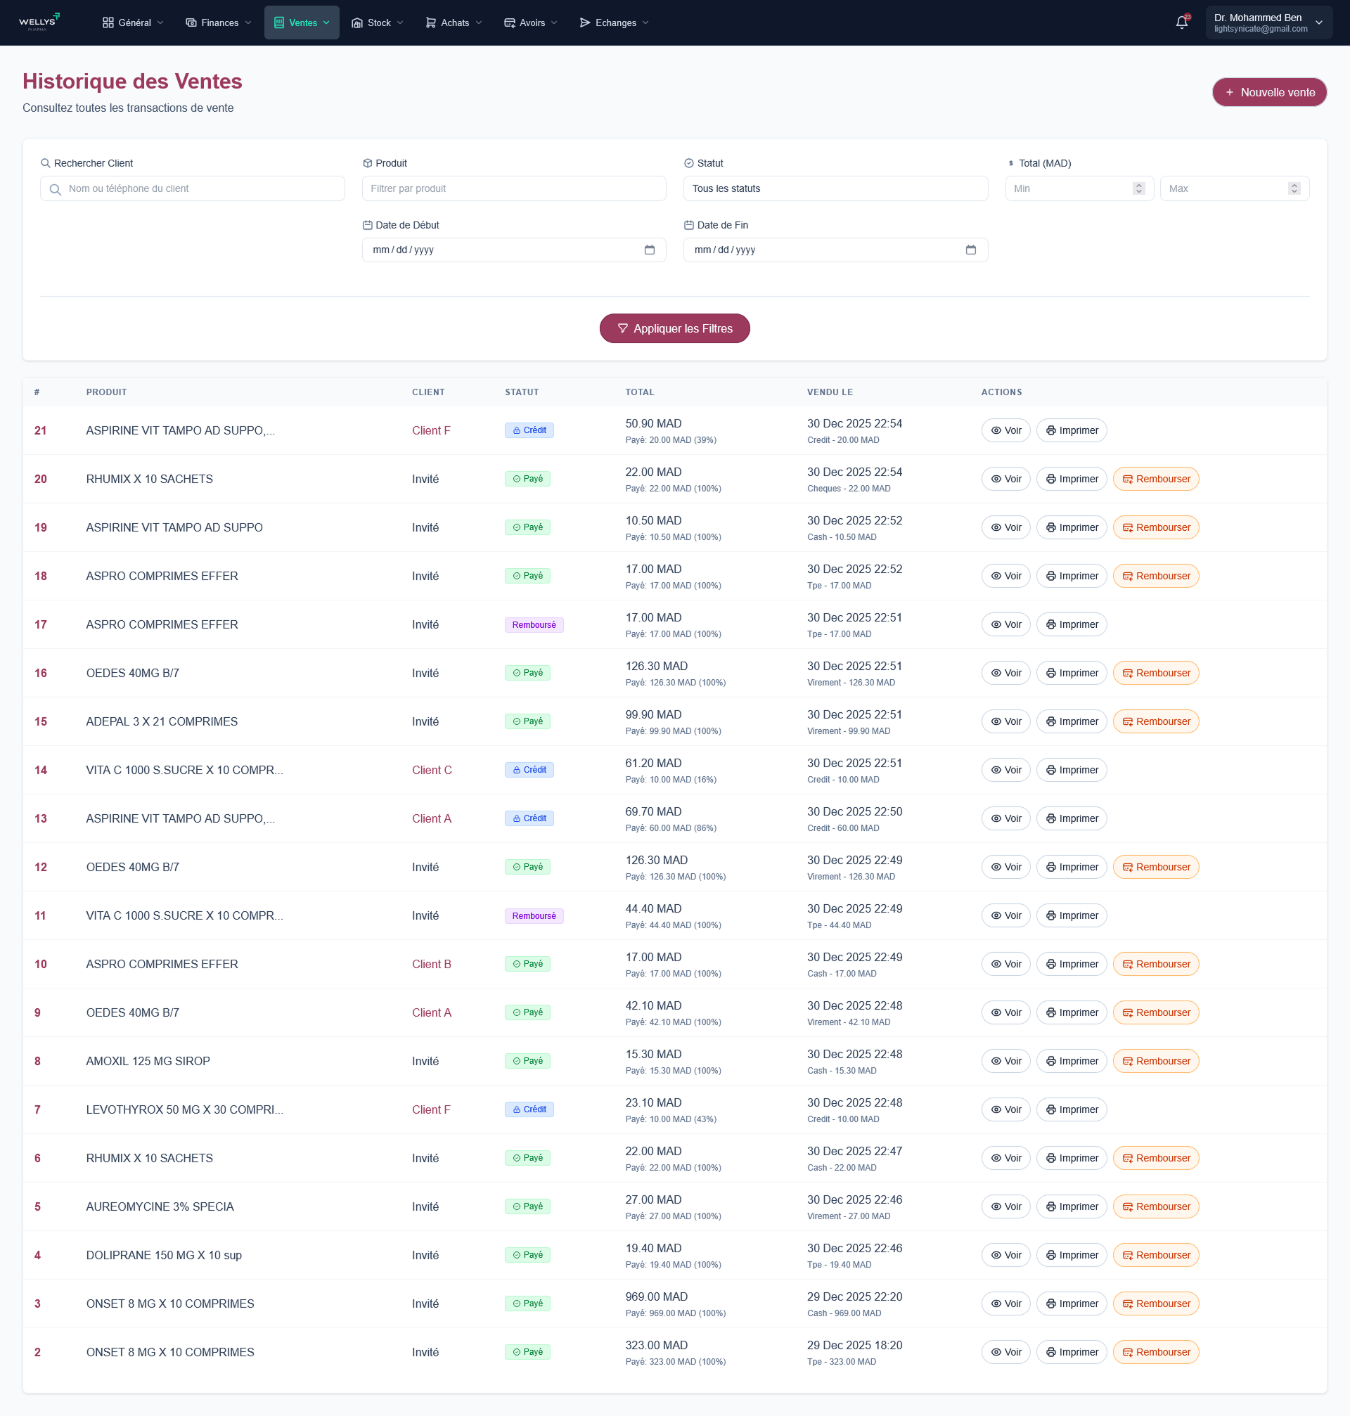
Task: Expand the Stock navigation menu
Action: 377,22
